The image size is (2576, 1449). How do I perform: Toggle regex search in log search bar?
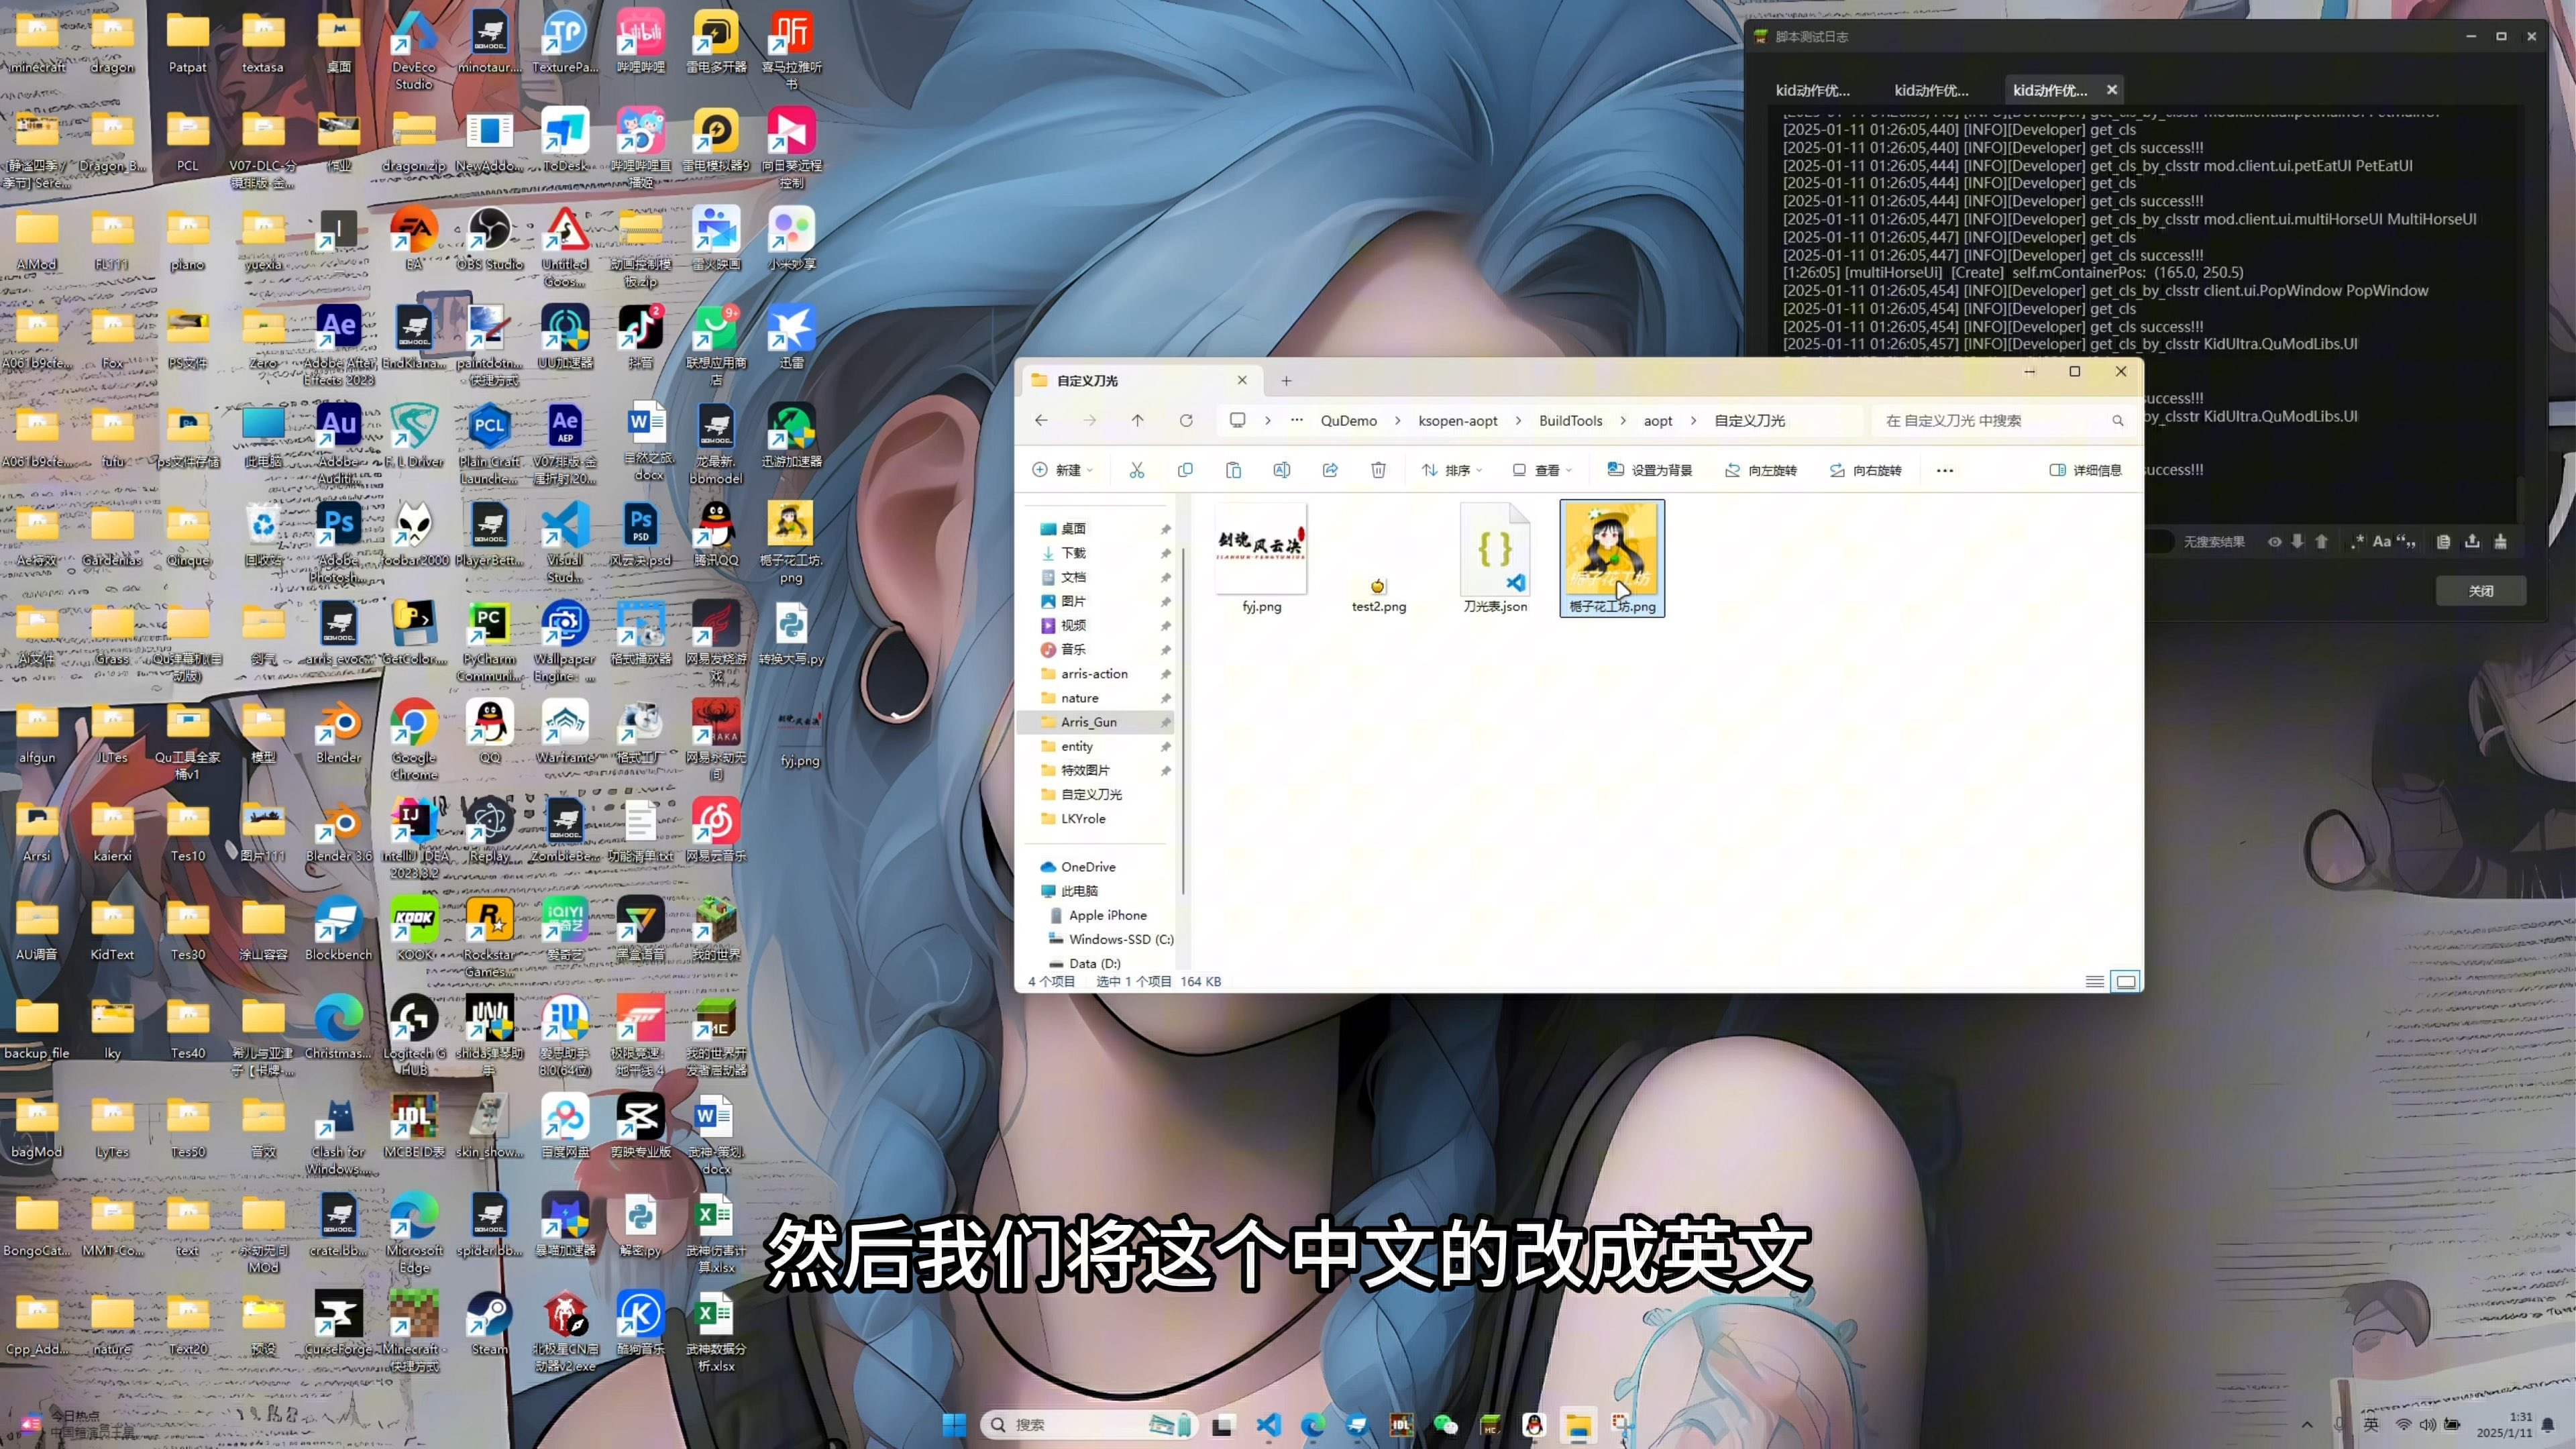point(2357,541)
